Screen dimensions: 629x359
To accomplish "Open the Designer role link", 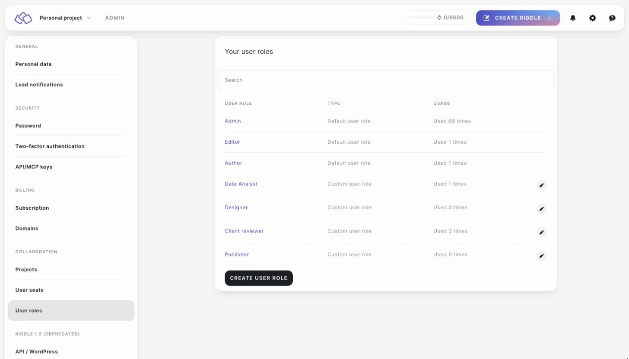I will [236, 208].
